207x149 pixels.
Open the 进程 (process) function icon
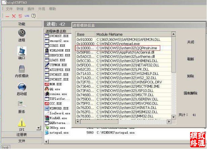tap(22, 33)
